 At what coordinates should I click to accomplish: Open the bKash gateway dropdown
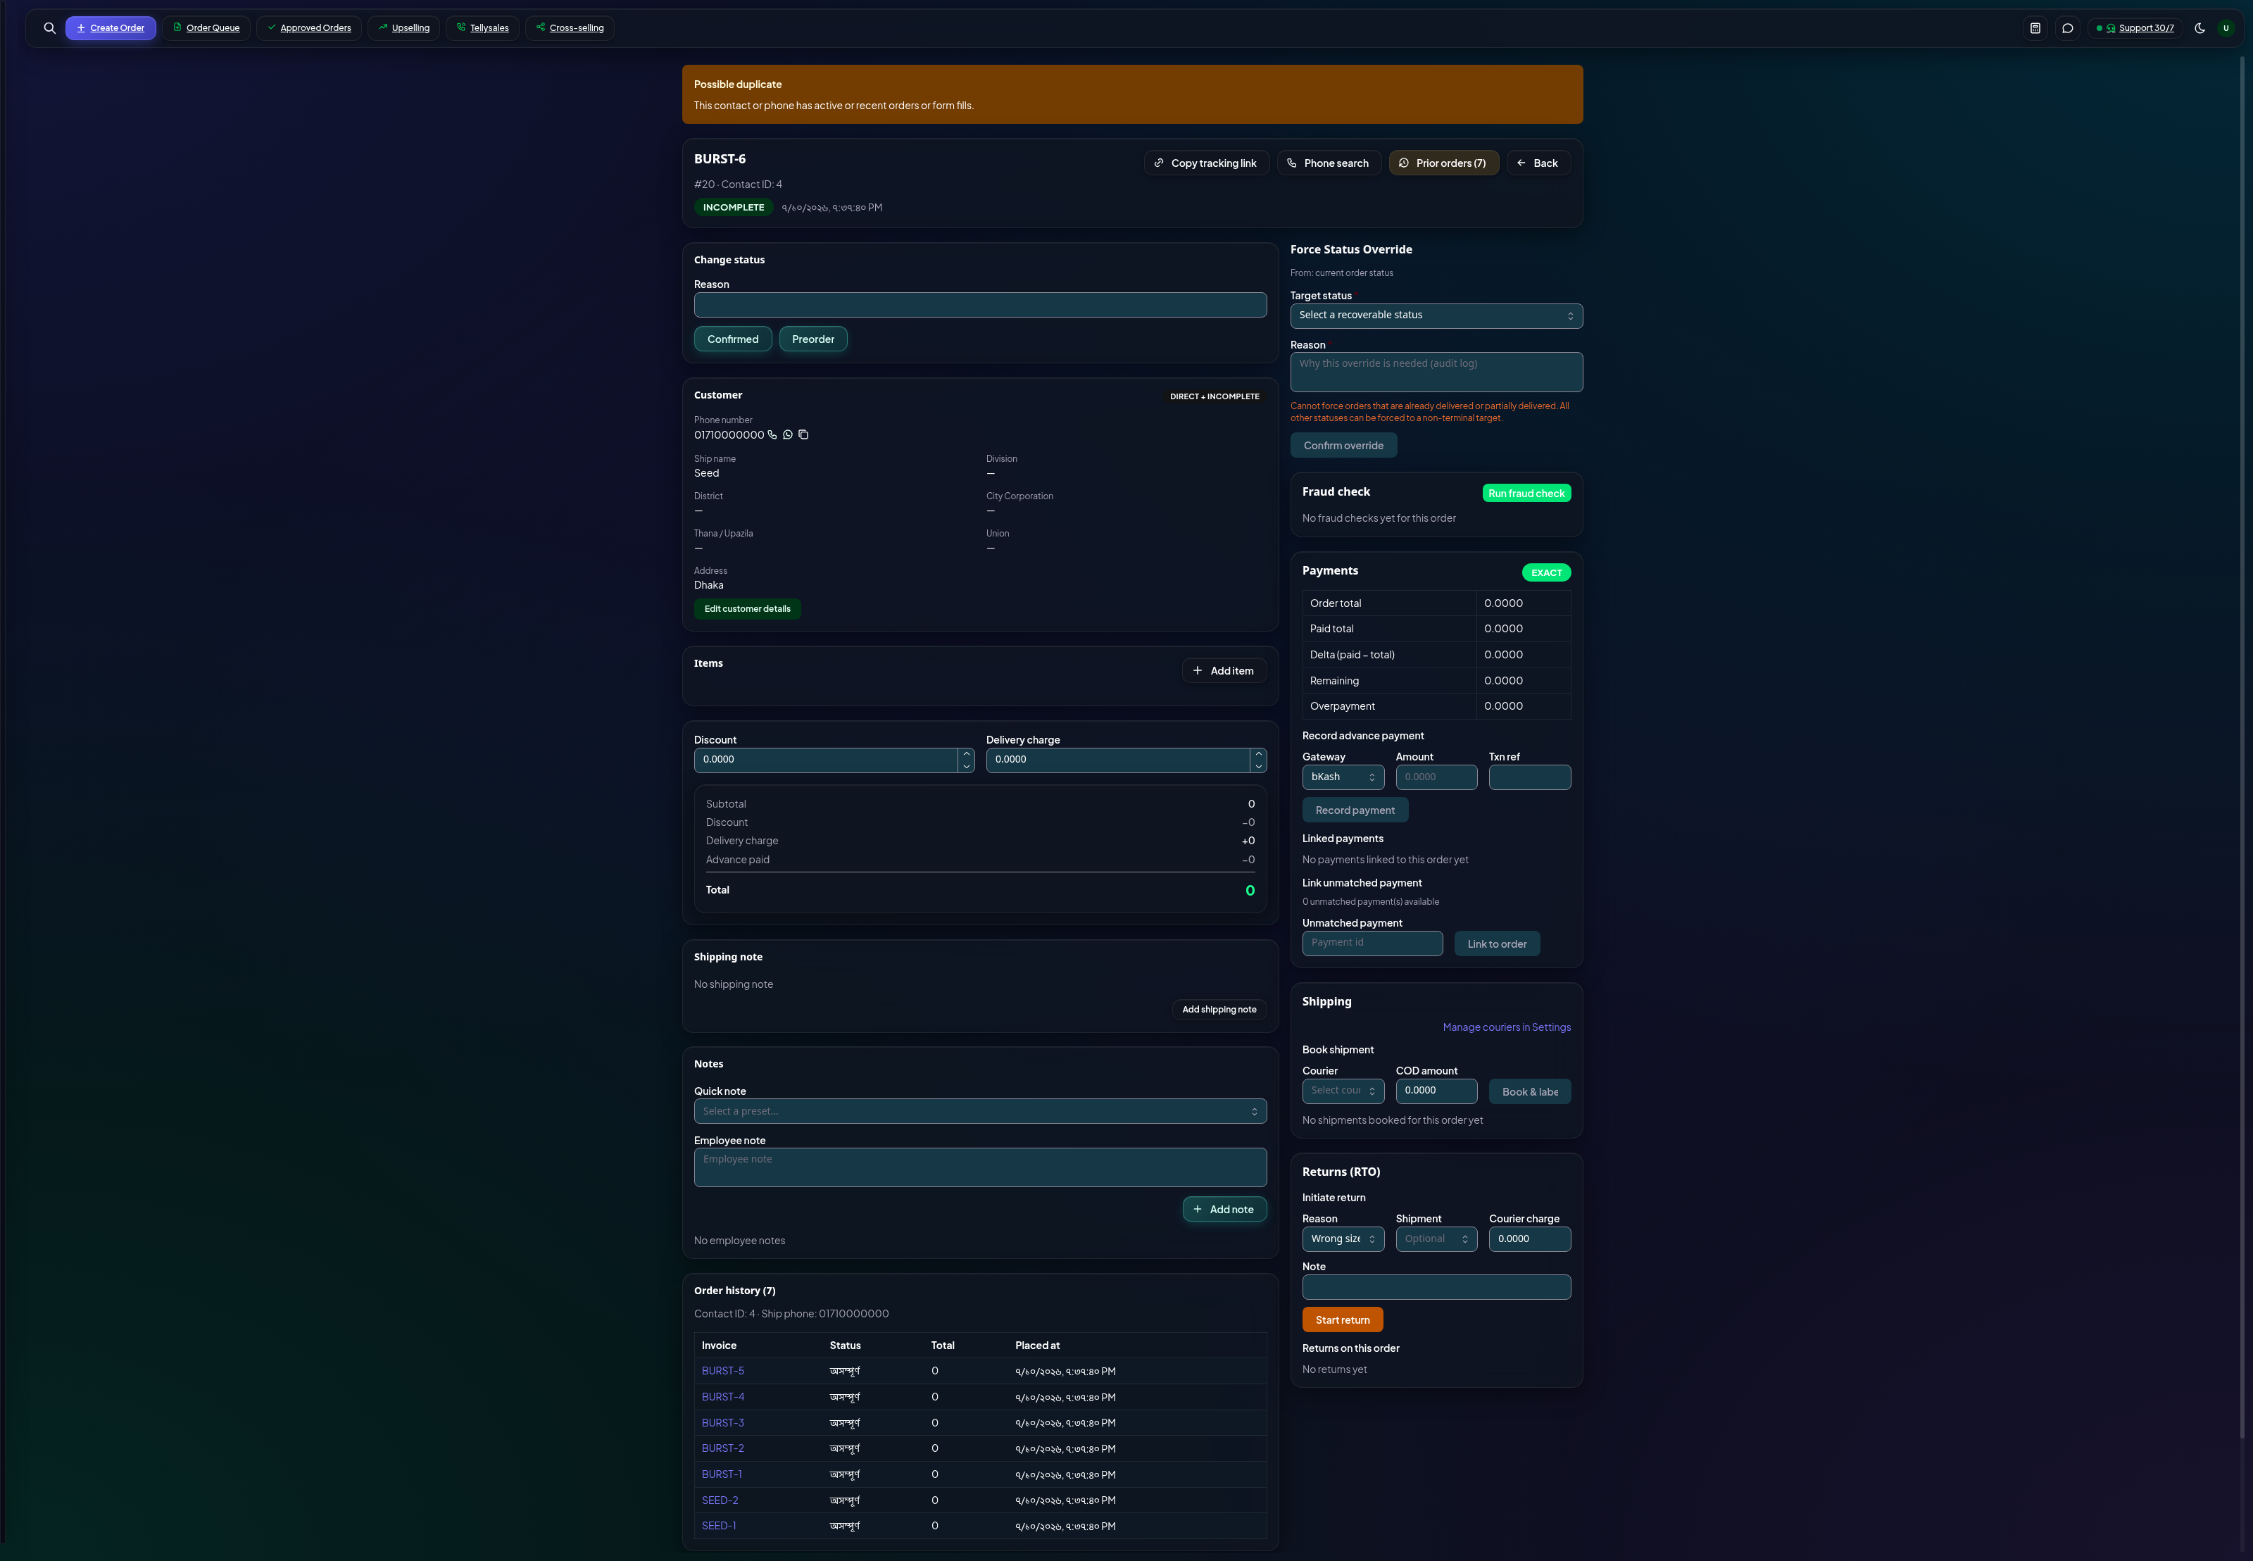1343,777
